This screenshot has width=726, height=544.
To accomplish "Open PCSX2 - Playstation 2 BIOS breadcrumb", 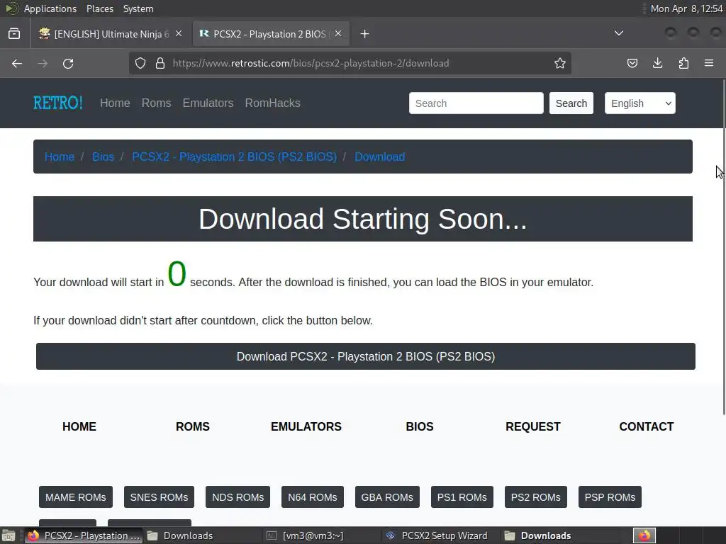I will (x=234, y=157).
